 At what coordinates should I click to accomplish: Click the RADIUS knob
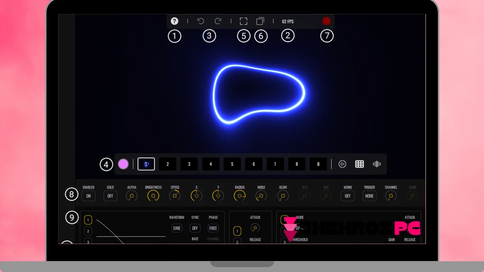click(x=240, y=196)
